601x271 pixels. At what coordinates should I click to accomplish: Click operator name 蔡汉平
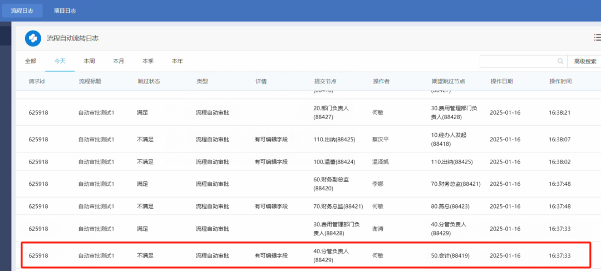tap(381, 140)
